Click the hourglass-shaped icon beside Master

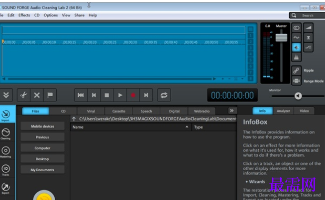(x=309, y=37)
